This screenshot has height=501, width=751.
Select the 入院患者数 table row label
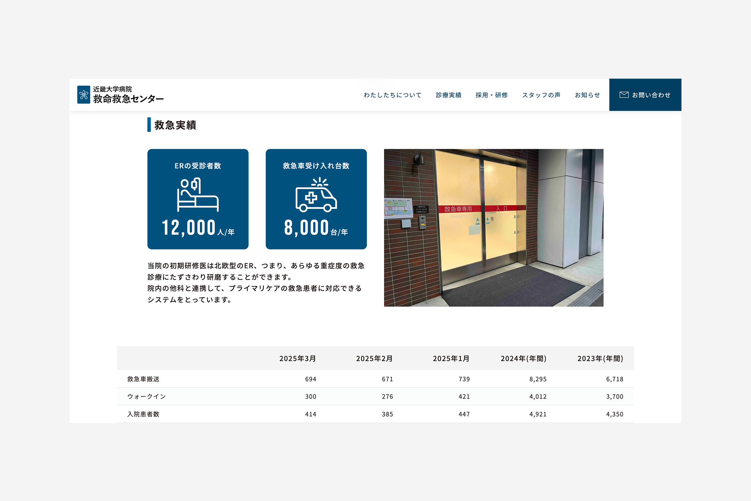(x=143, y=414)
